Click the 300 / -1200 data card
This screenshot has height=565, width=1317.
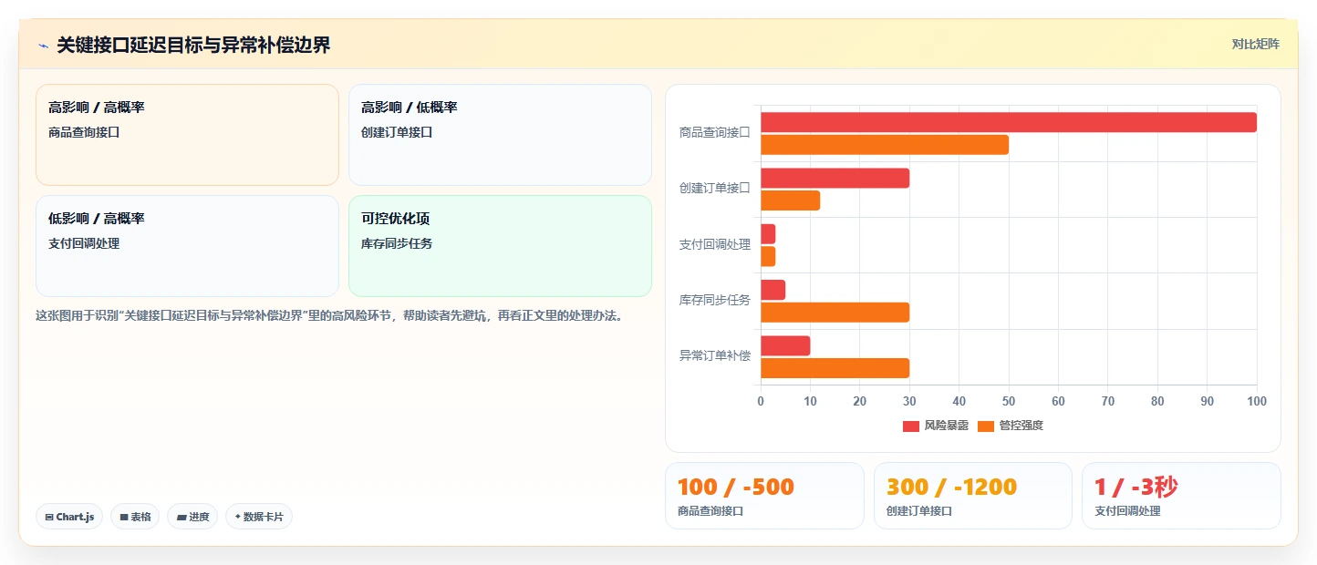[973, 496]
